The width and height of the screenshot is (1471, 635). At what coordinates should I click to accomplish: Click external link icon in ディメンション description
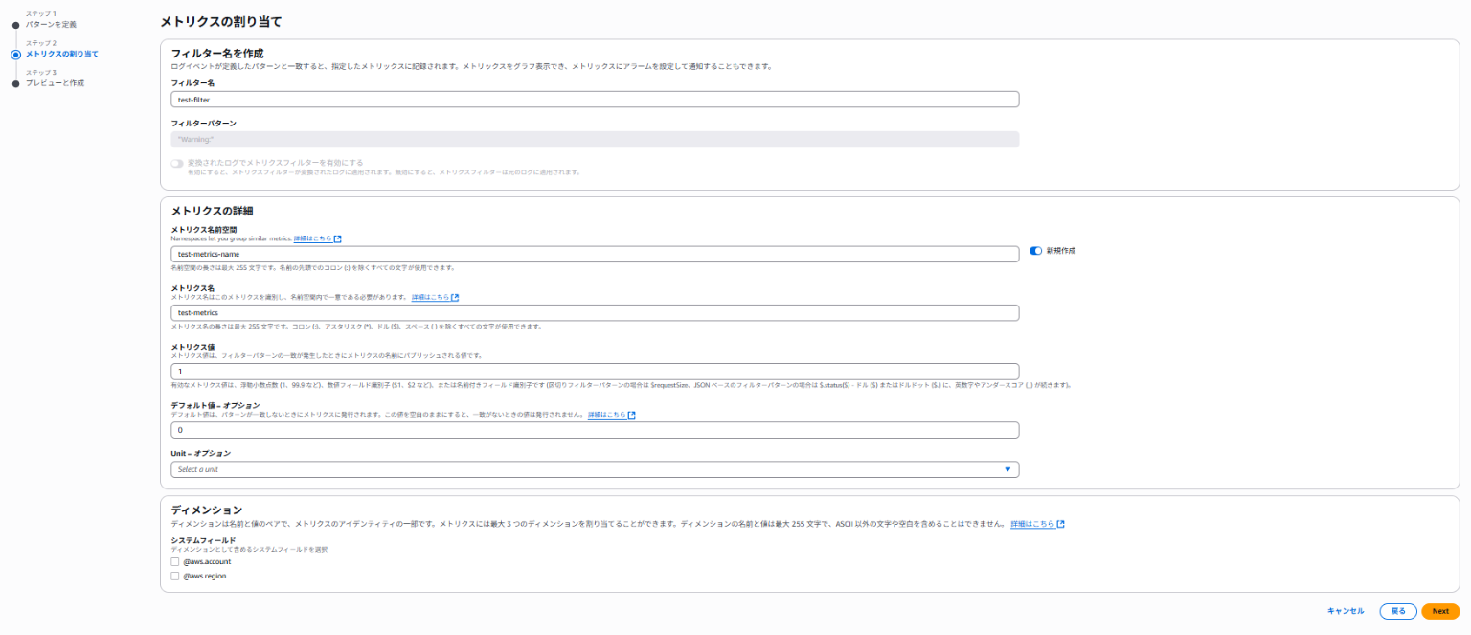click(1061, 525)
